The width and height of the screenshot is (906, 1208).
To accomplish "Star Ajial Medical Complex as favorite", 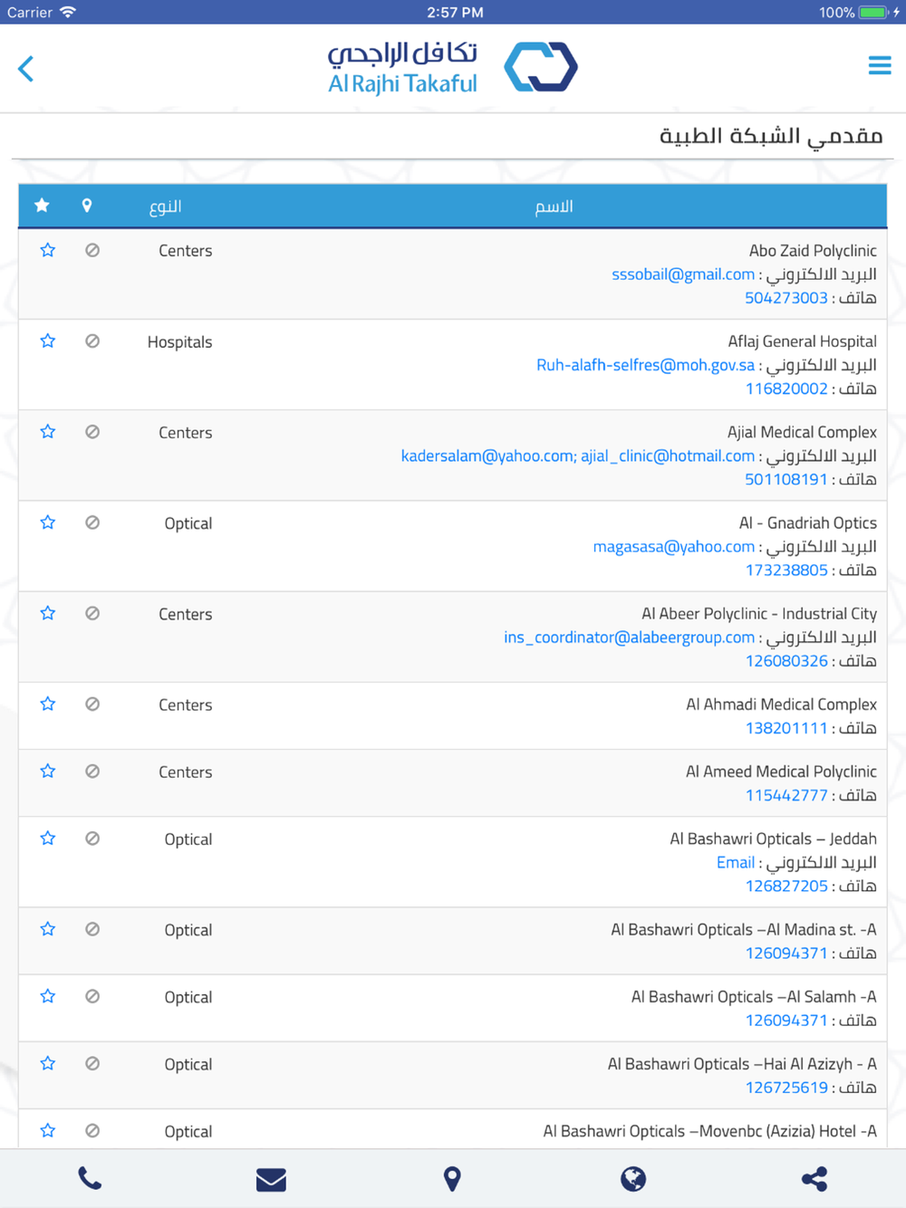I will point(48,431).
